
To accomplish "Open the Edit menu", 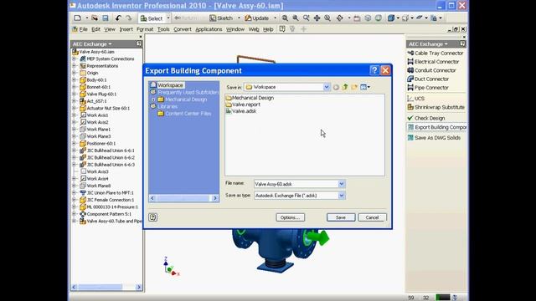I will click(x=95, y=29).
